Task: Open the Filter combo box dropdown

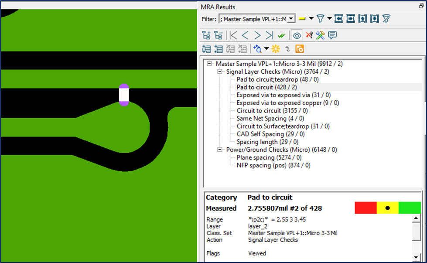Action: [x=291, y=19]
